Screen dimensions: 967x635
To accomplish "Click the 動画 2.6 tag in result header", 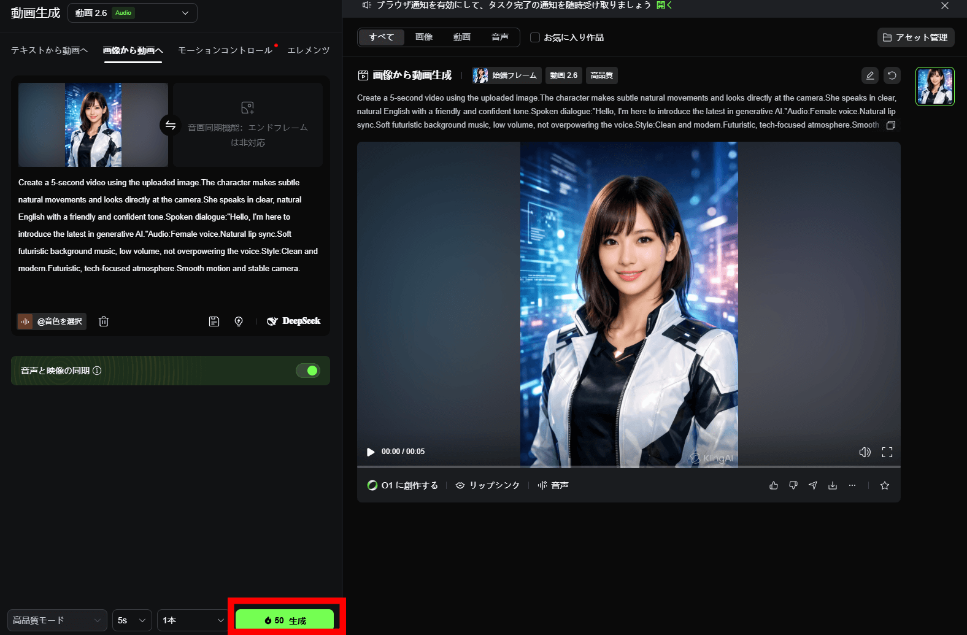I will [564, 75].
